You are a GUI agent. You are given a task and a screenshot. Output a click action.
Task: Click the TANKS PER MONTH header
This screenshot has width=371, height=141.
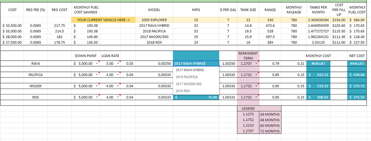point(318,10)
